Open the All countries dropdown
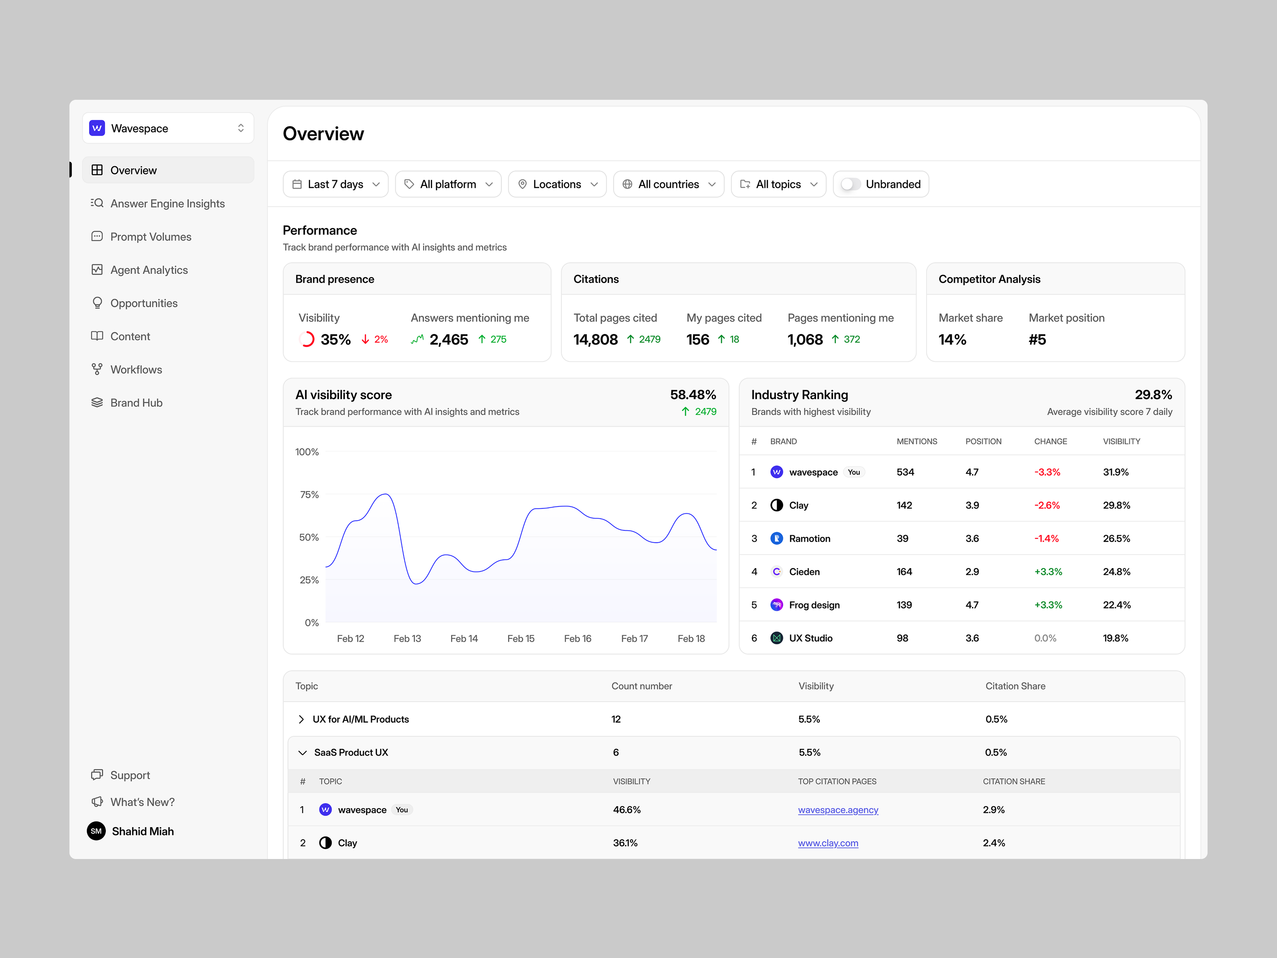This screenshot has width=1277, height=958. tap(668, 184)
